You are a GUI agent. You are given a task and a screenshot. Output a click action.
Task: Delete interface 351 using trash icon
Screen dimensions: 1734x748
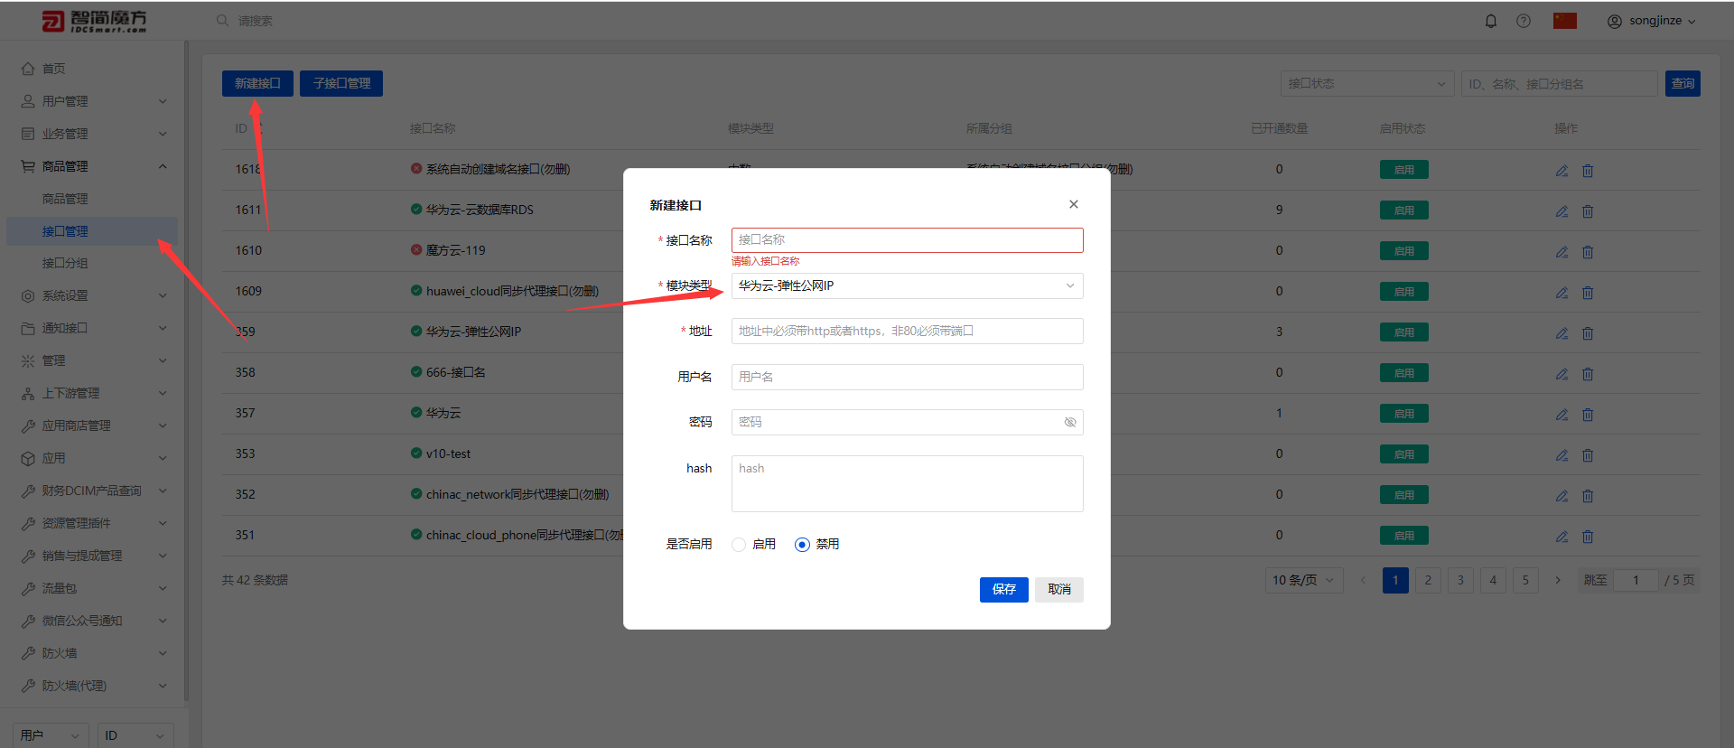point(1588,536)
